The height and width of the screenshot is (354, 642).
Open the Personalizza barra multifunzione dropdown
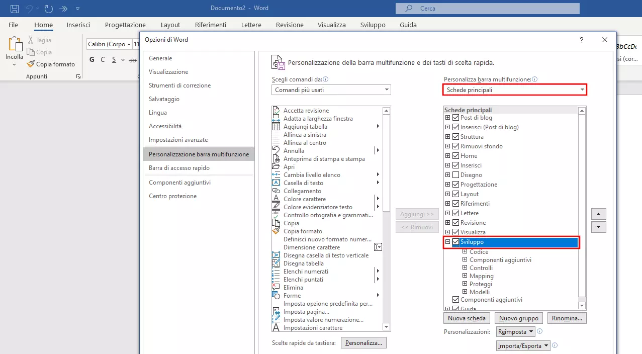(x=515, y=90)
